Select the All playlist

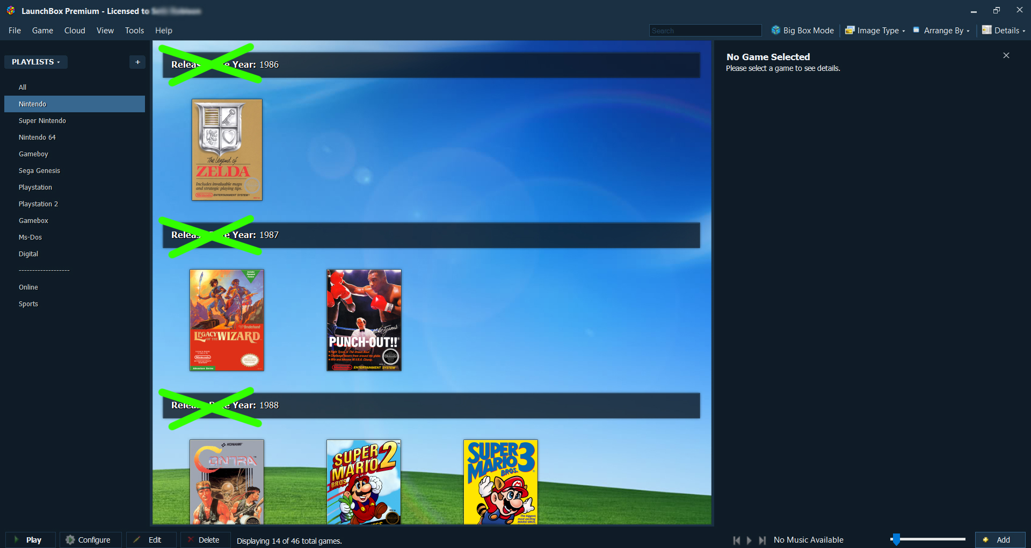point(75,87)
